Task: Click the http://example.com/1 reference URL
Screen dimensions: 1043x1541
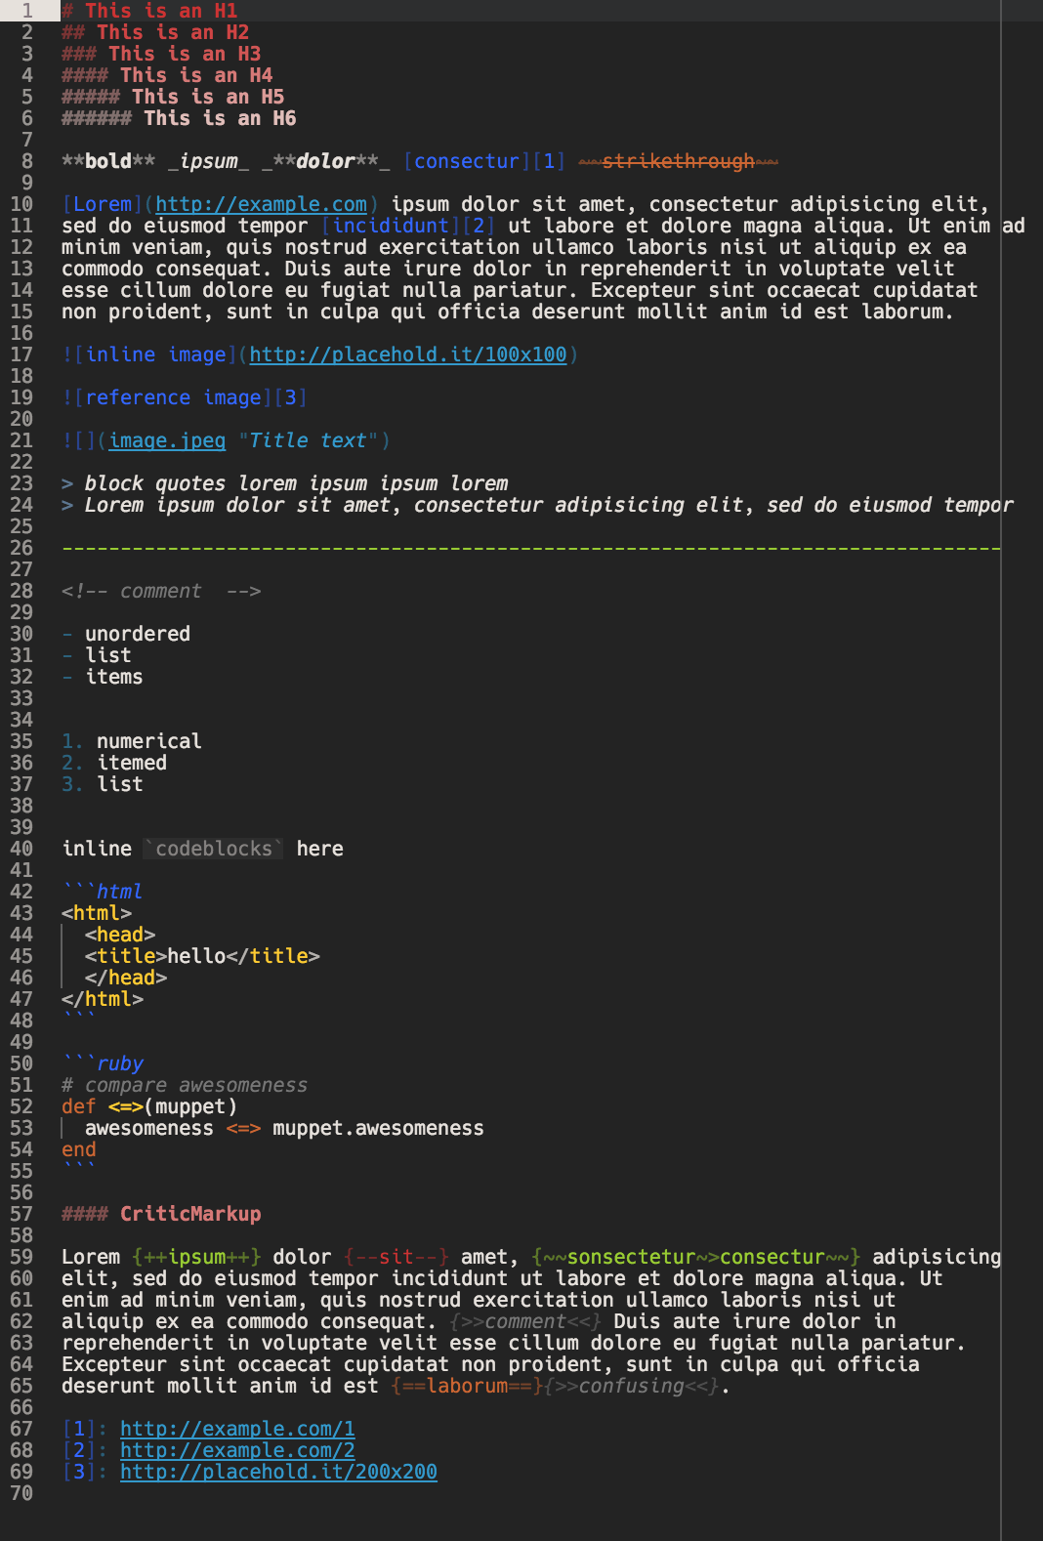Action: (237, 1429)
